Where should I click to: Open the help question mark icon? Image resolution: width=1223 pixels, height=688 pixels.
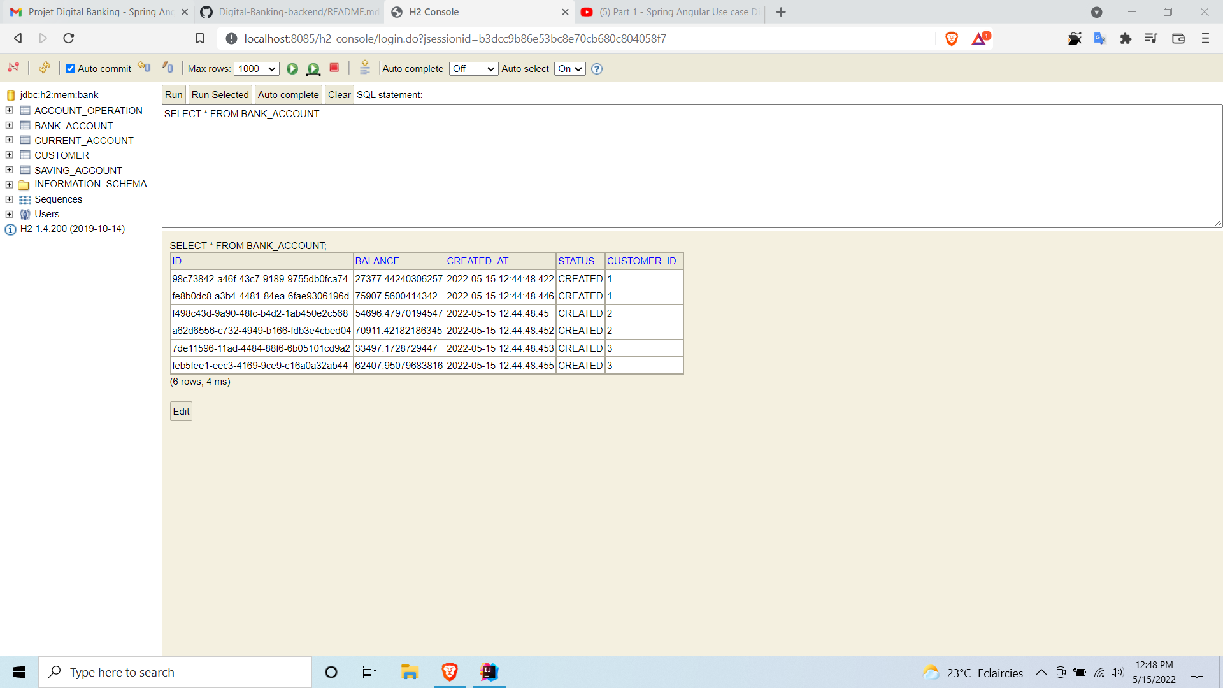[x=597, y=69]
